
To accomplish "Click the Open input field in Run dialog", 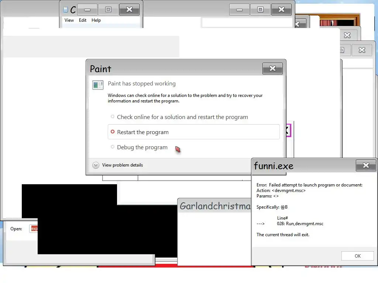I will click(x=34, y=228).
